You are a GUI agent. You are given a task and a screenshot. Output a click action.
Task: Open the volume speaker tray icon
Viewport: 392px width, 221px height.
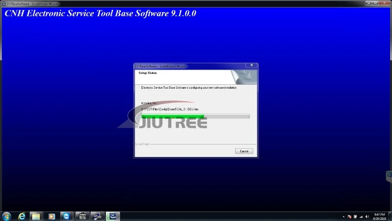click(367, 217)
